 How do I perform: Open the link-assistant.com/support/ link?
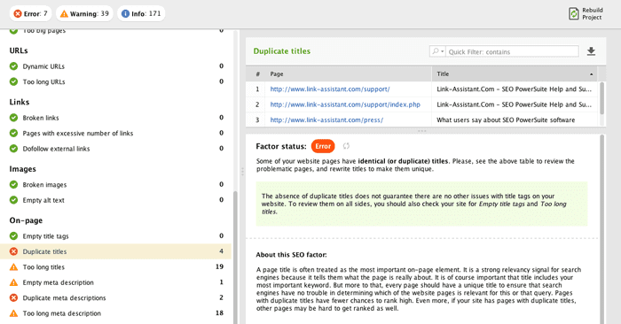(330, 89)
